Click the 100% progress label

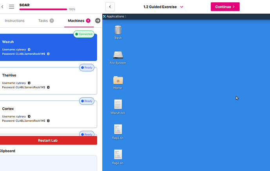click(x=72, y=9)
